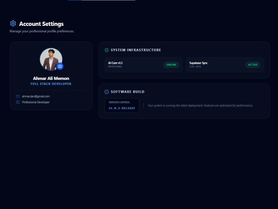The width and height of the screenshot is (278, 209).
Task: Click the briefcase icon beside Professional Developer
Action: click(18, 102)
